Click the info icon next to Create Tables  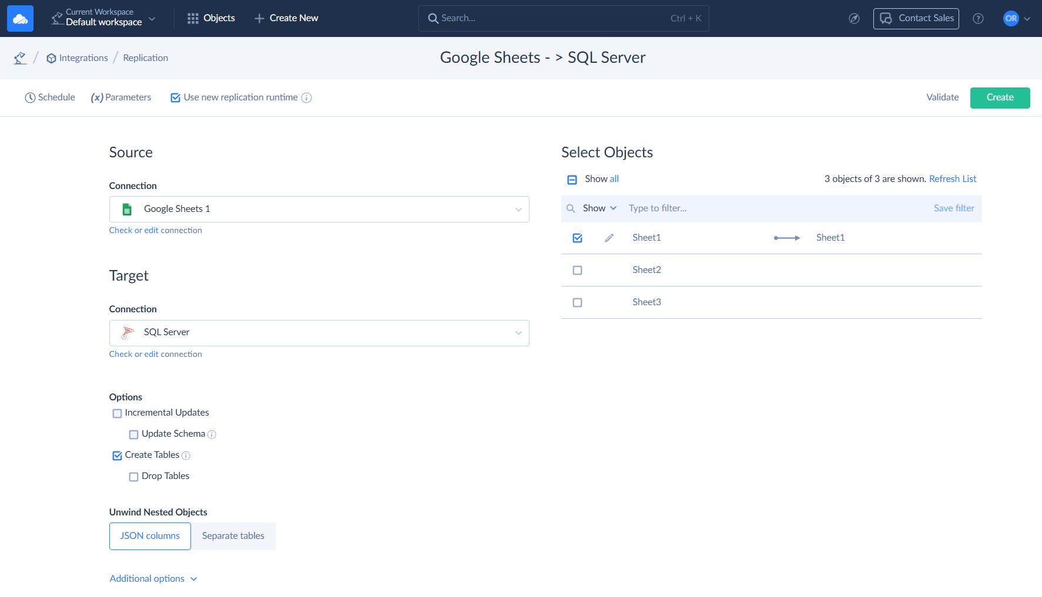click(186, 456)
